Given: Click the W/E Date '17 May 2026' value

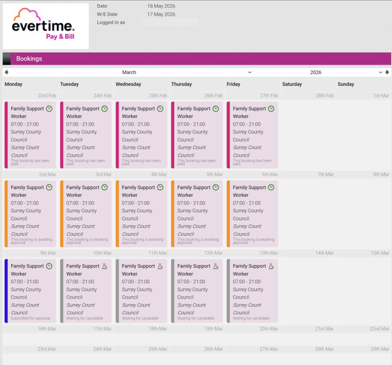Looking at the screenshot, I should pyautogui.click(x=161, y=14).
